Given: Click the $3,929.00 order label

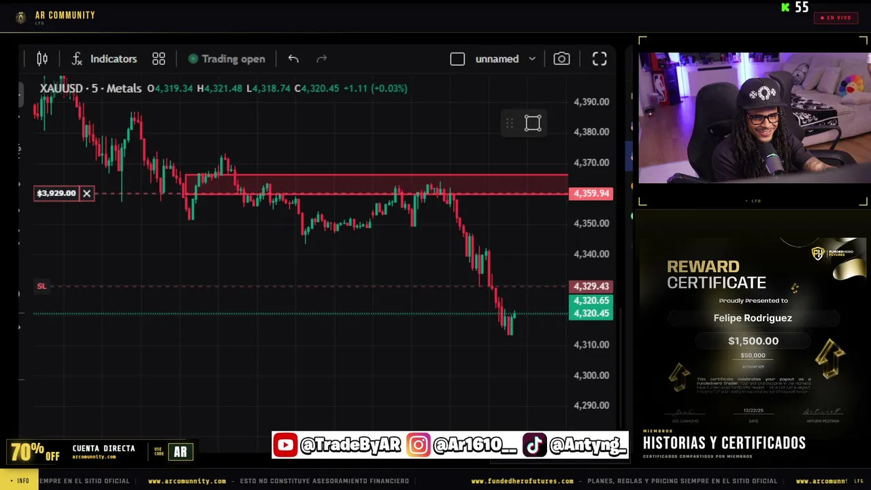Looking at the screenshot, I should [x=56, y=193].
